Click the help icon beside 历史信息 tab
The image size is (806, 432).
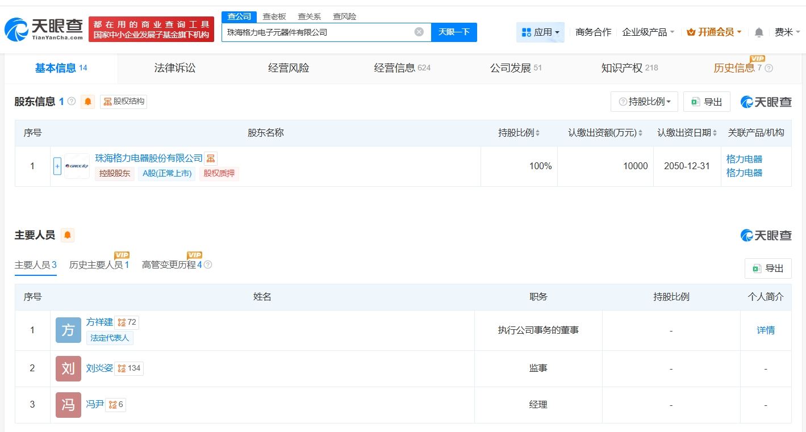(x=769, y=68)
